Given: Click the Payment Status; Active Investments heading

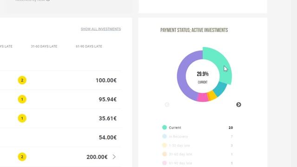Looking at the screenshot, I should [x=194, y=30].
